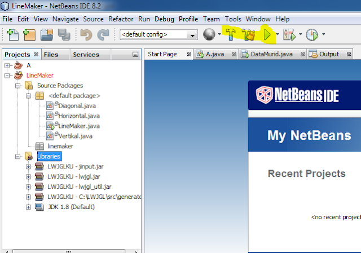The width and height of the screenshot is (361, 253).
Task: Close the Output tab
Action: pos(349,54)
